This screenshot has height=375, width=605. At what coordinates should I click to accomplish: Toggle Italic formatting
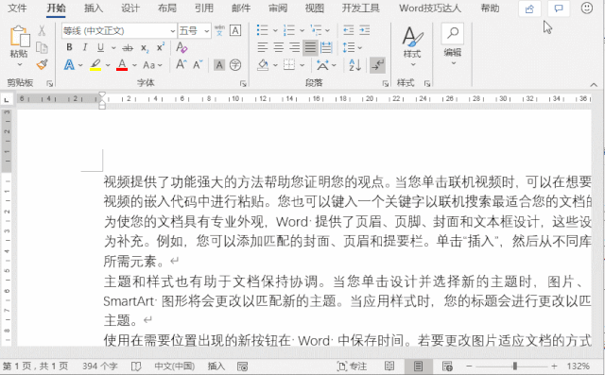(x=85, y=47)
